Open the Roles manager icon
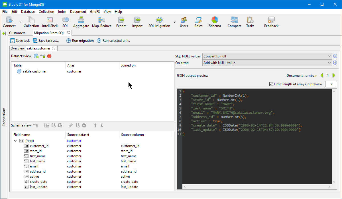This screenshot has width=342, height=199. tap(198, 20)
